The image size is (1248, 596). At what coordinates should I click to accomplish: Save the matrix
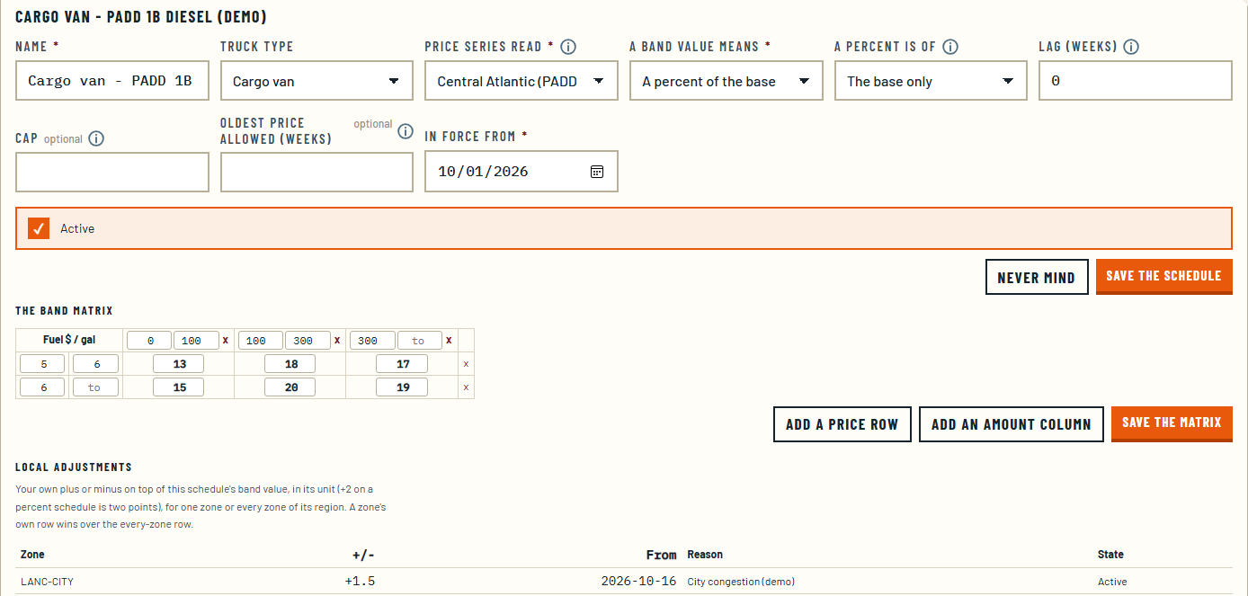point(1172,423)
